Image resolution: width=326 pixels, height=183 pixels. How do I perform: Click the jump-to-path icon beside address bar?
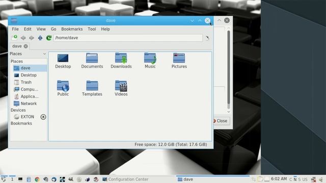[x=207, y=38]
